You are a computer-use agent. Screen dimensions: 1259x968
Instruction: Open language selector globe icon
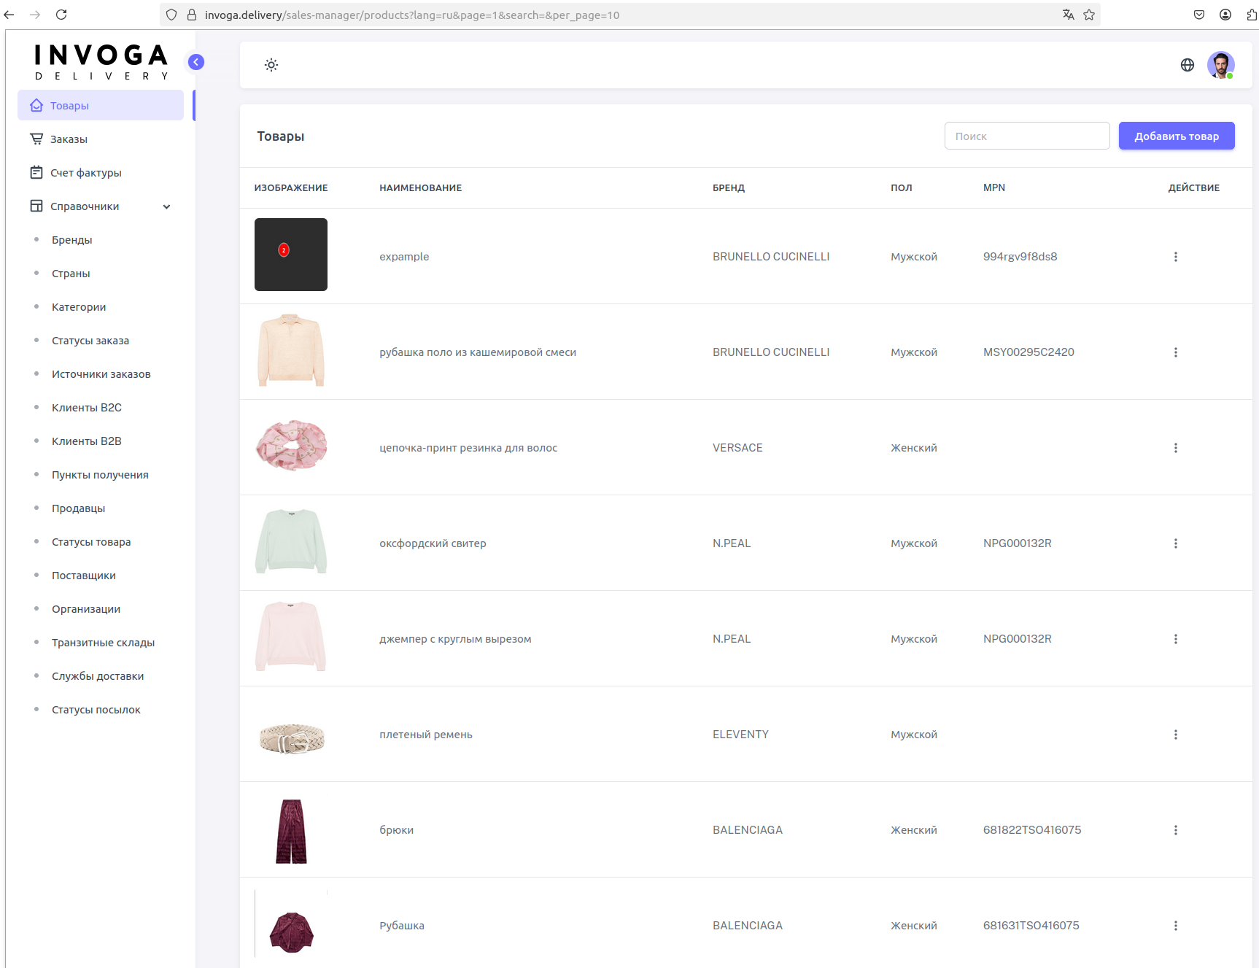coord(1188,65)
